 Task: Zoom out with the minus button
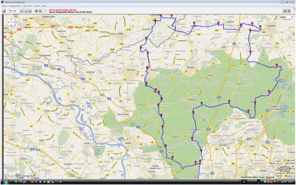(x=11, y=74)
